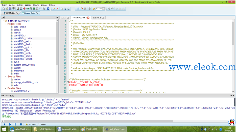Screen dimensions: 236x133
Task: Click the Rebuild Project toolbar icon
Action: pos(82,9)
